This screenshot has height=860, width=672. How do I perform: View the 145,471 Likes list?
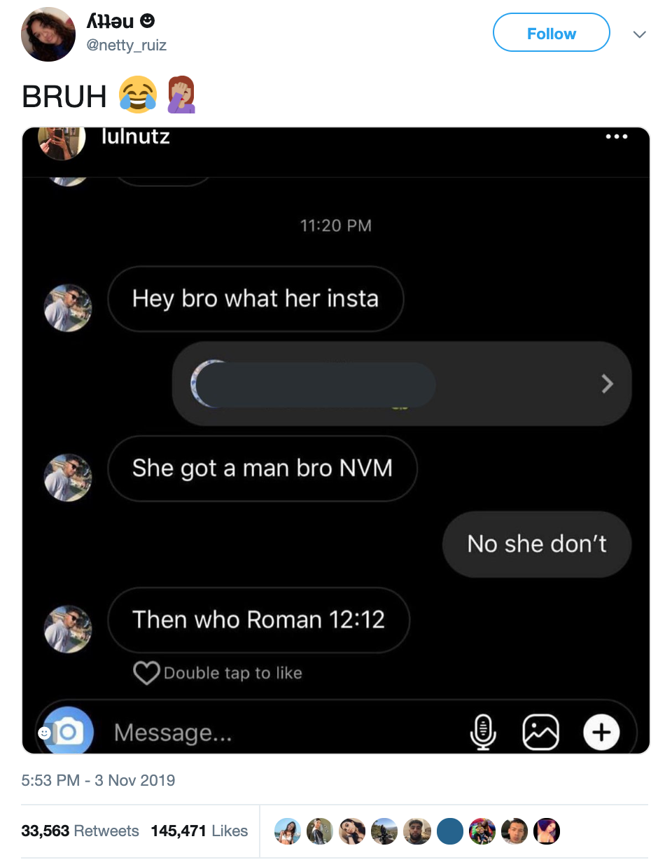[199, 831]
